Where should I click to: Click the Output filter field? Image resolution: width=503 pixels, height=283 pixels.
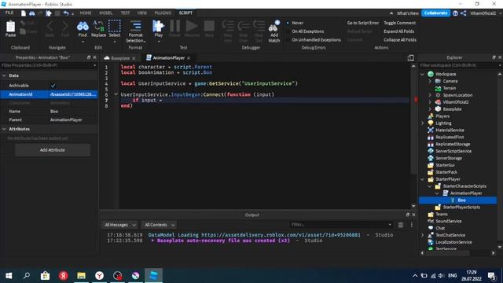[341, 225]
